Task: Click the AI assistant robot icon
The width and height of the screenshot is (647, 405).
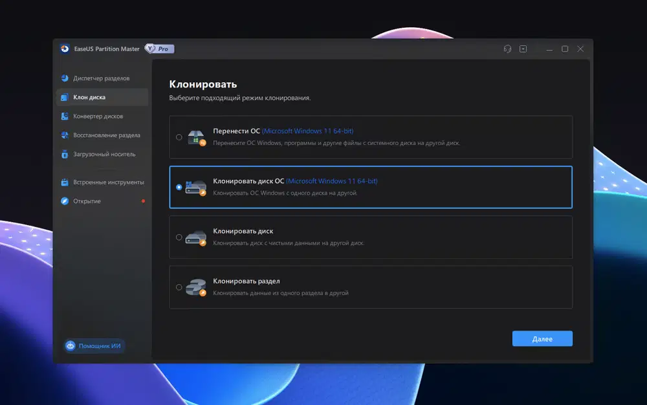Action: pos(71,345)
